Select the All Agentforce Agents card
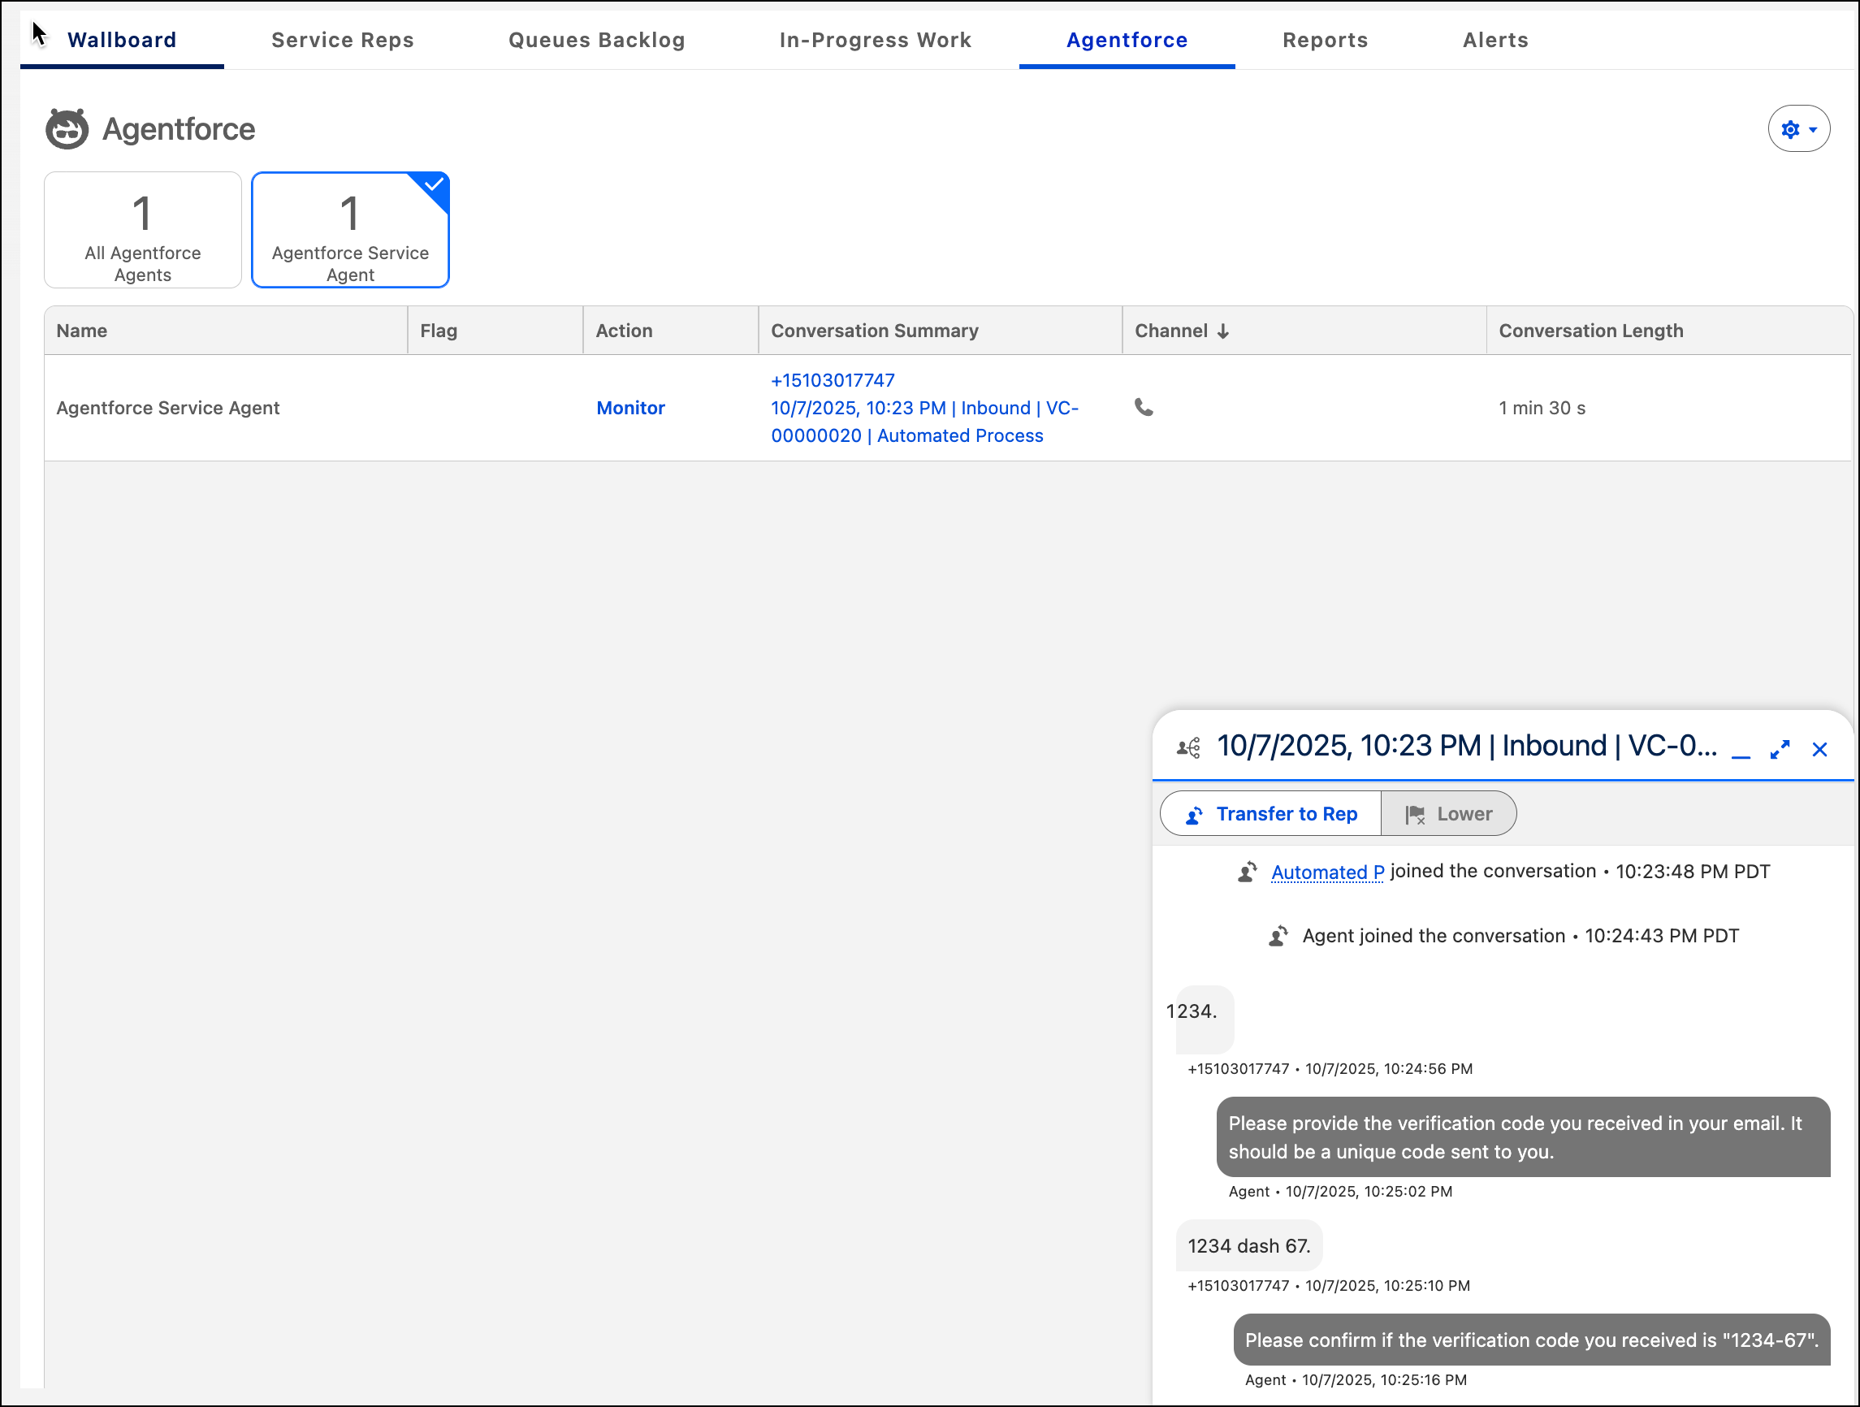 tap(143, 231)
